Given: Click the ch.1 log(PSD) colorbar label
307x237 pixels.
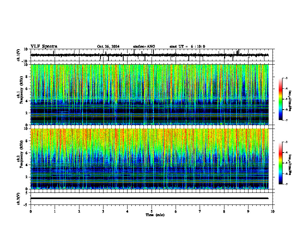Looking at the screenshot, I should [x=290, y=101].
